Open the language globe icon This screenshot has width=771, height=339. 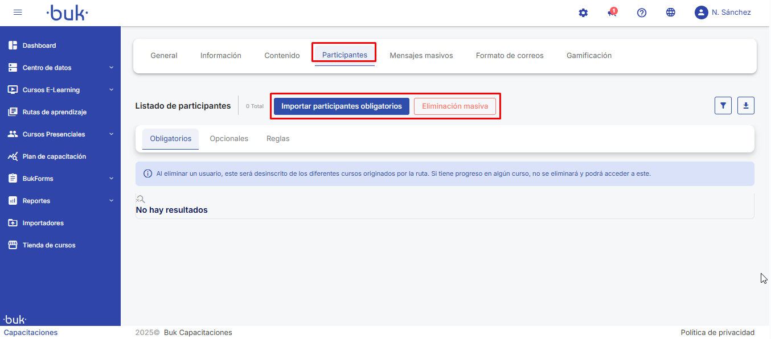pos(671,13)
